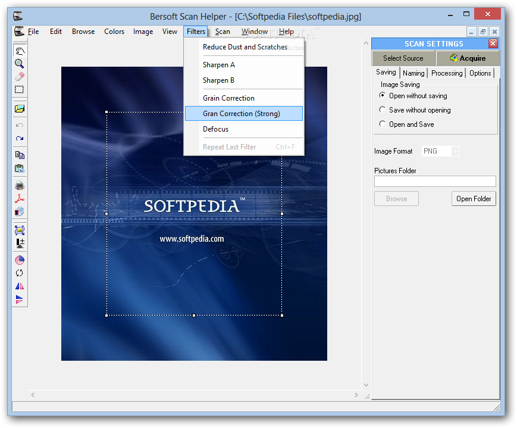517x428 pixels.
Task: Copy using the two-pages icon
Action: pyautogui.click(x=20, y=155)
